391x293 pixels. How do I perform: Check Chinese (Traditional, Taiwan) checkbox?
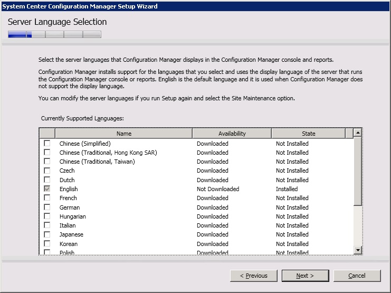pyautogui.click(x=47, y=162)
